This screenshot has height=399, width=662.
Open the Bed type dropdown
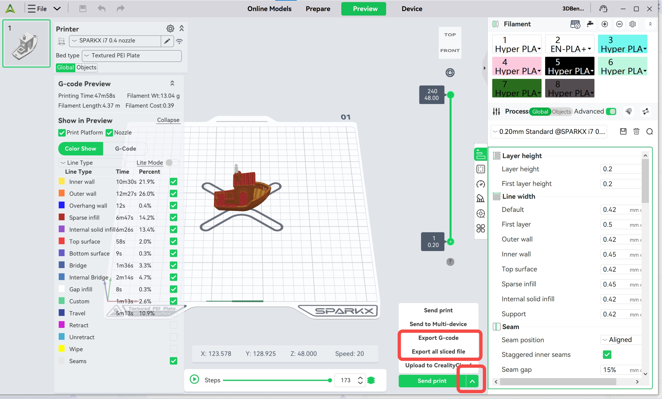pos(132,56)
